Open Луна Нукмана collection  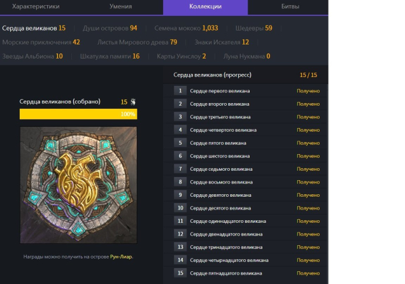246,56
